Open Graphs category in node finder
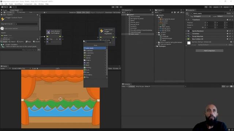The image size is (234, 131). click(x=95, y=60)
